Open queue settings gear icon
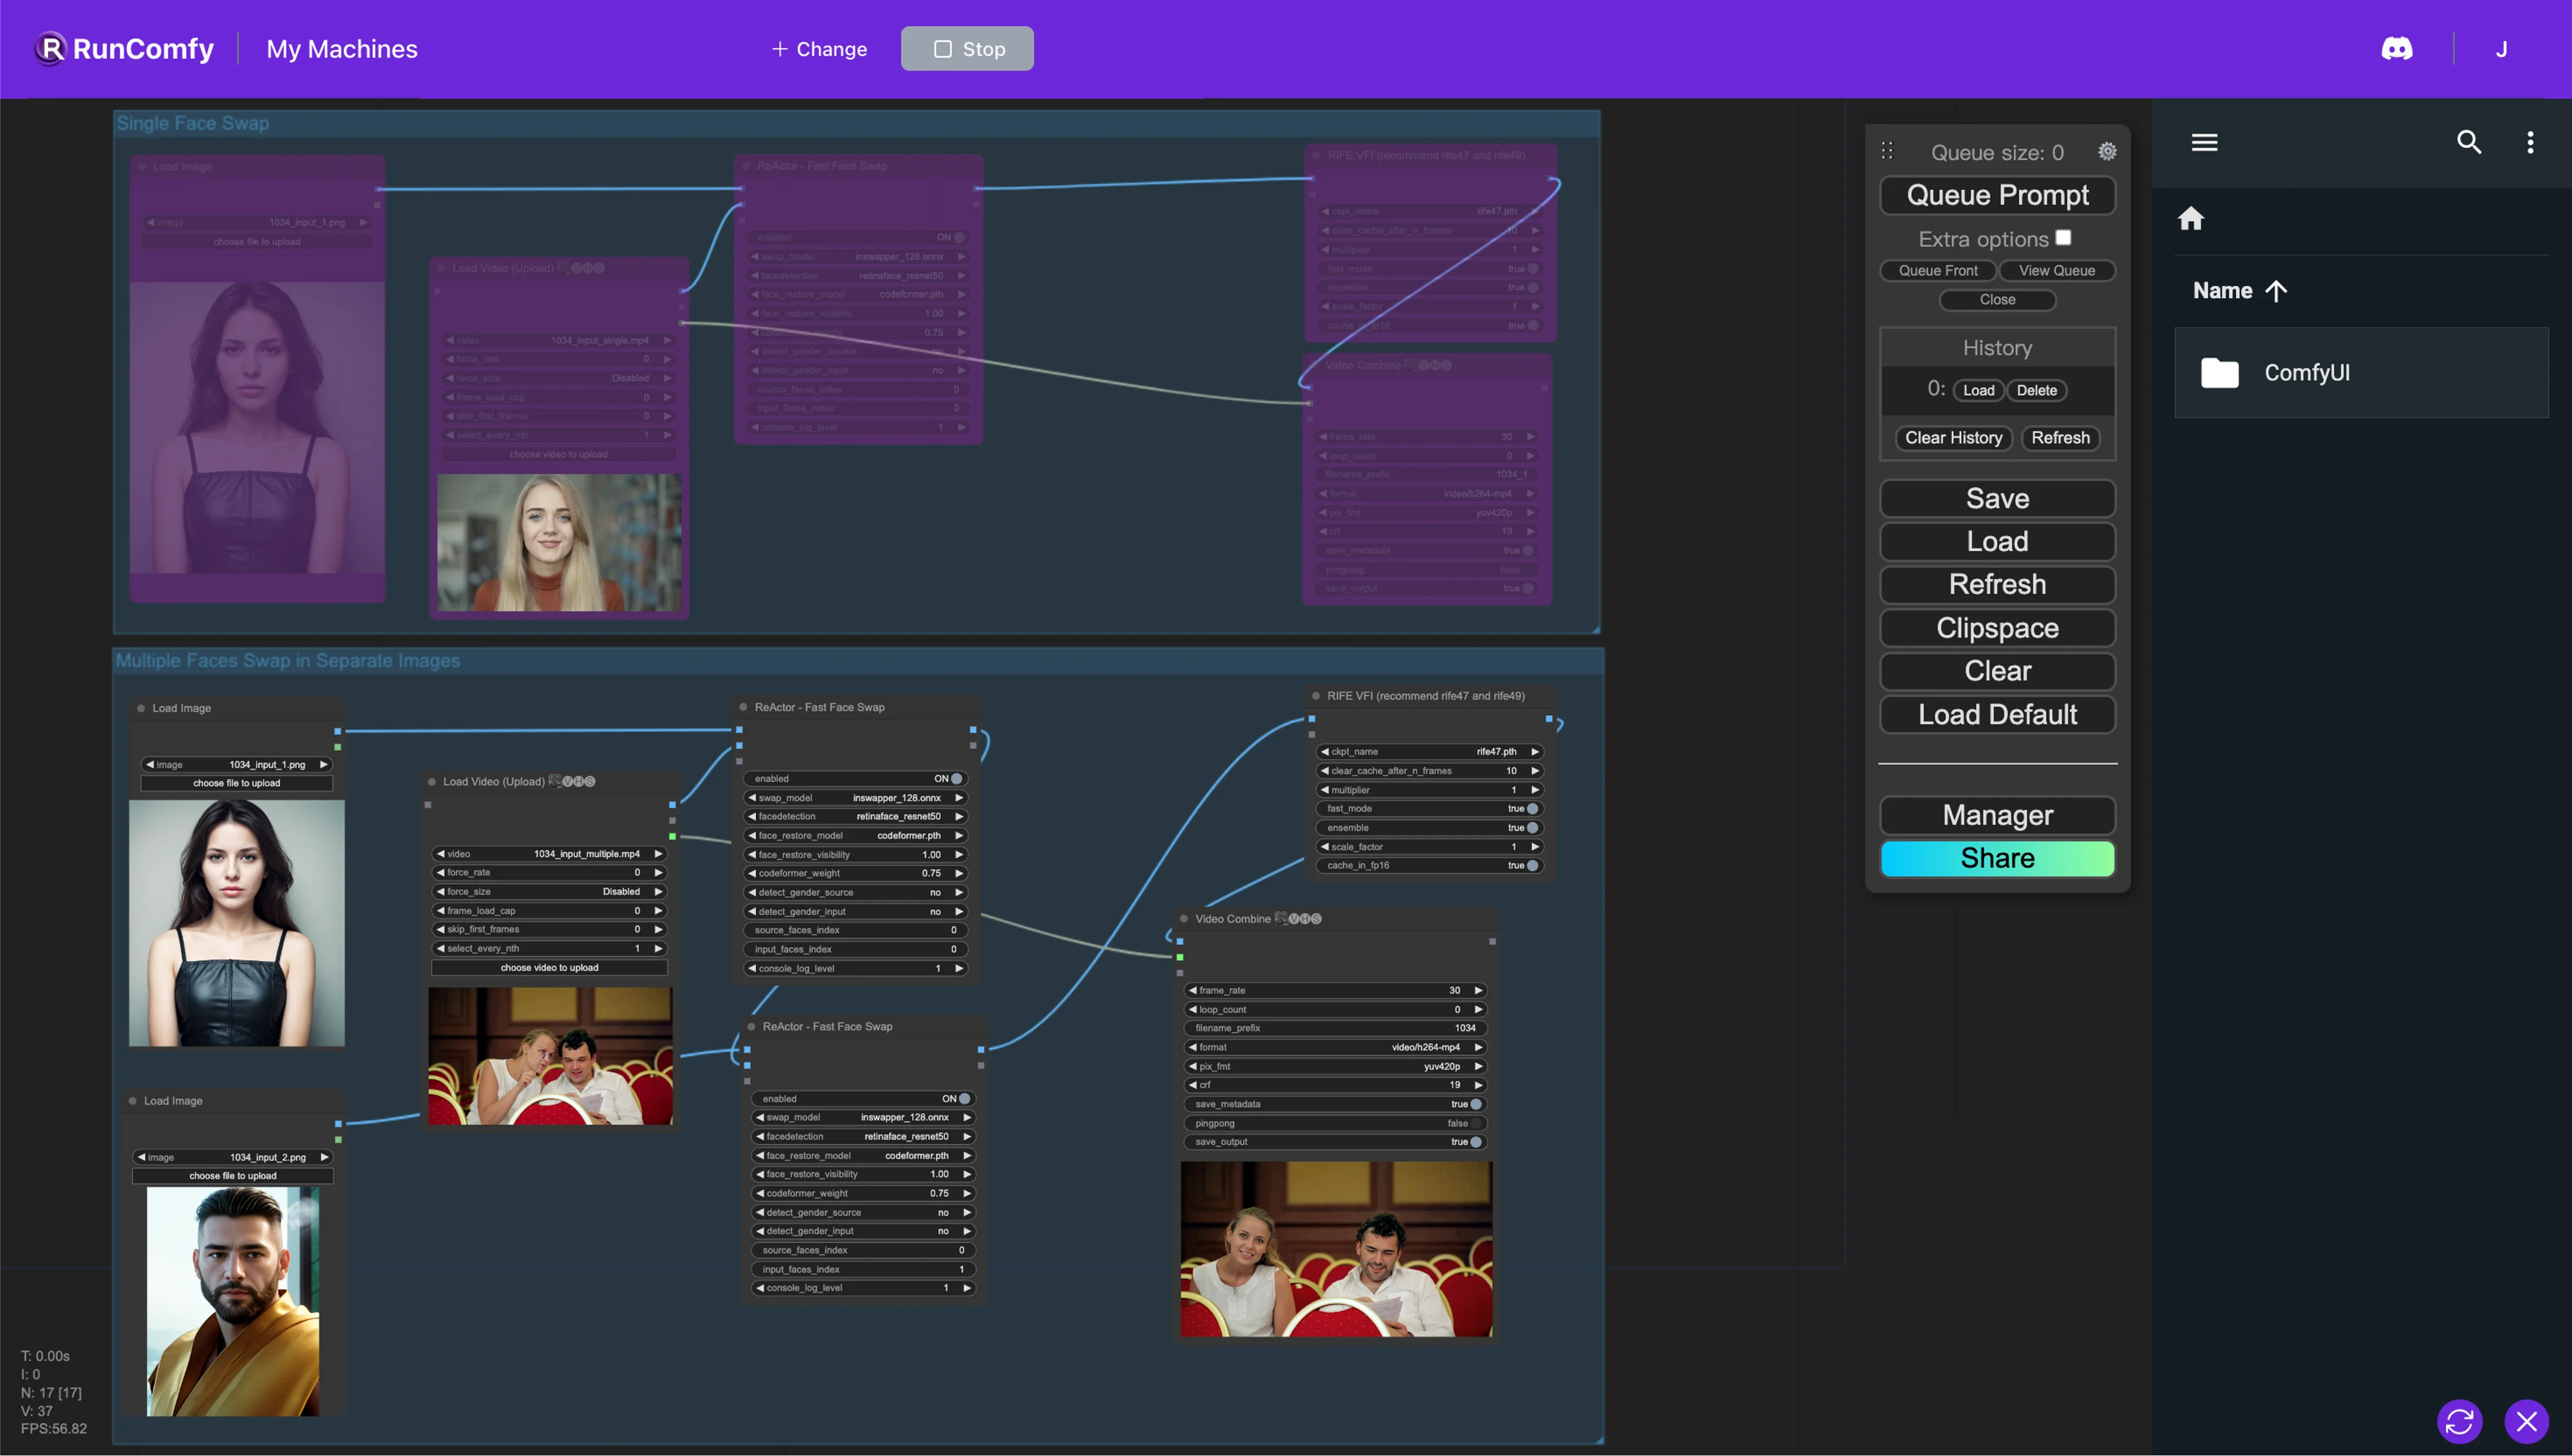Image resolution: width=2572 pixels, height=1456 pixels. pyautogui.click(x=2107, y=152)
